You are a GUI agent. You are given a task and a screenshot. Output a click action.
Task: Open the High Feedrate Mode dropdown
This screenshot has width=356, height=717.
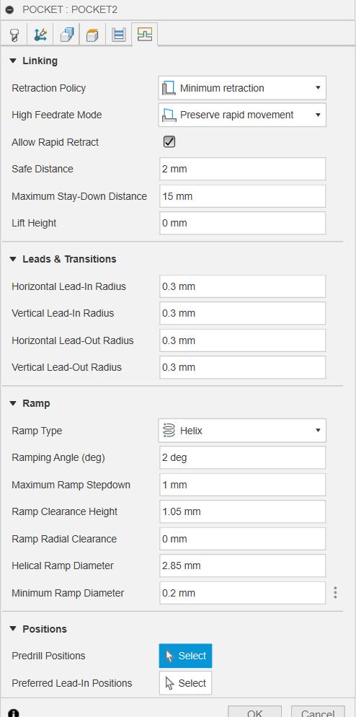click(242, 115)
